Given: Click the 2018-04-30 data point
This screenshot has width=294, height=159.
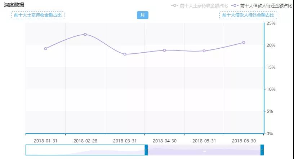Looking at the screenshot, I should point(164,50).
